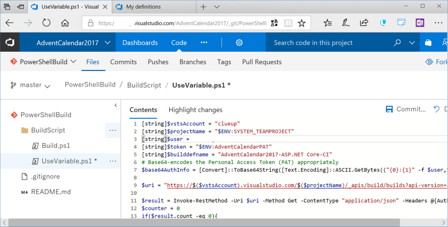Screen dimensions: 448x227
Task: Open the Dashboards hub
Action: (140, 42)
